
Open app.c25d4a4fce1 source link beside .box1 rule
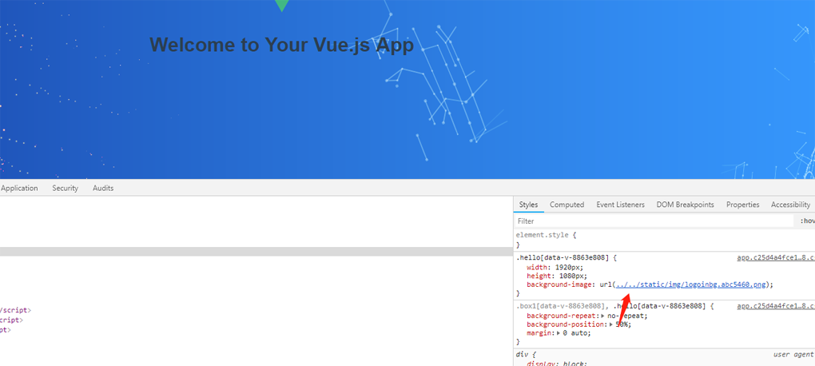coord(776,306)
